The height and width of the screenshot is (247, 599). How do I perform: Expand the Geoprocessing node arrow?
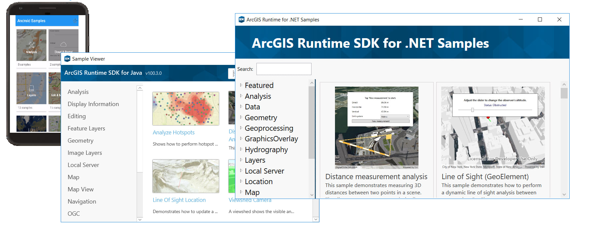pyautogui.click(x=241, y=128)
